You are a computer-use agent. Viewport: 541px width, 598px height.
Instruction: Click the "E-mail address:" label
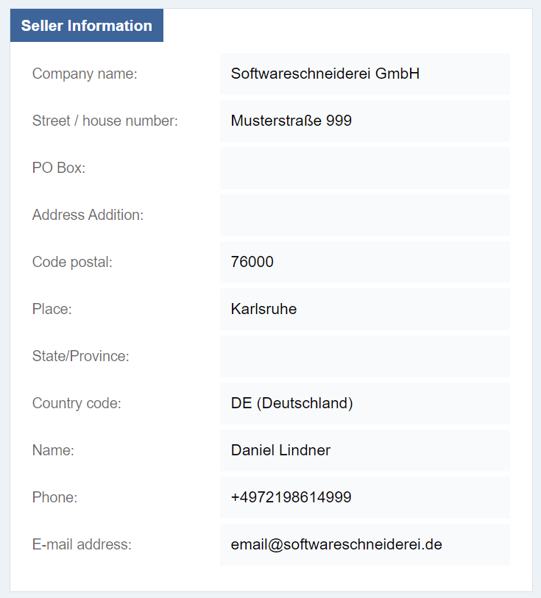[x=82, y=544]
